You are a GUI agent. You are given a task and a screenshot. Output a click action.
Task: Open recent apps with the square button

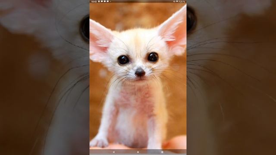point(162,152)
